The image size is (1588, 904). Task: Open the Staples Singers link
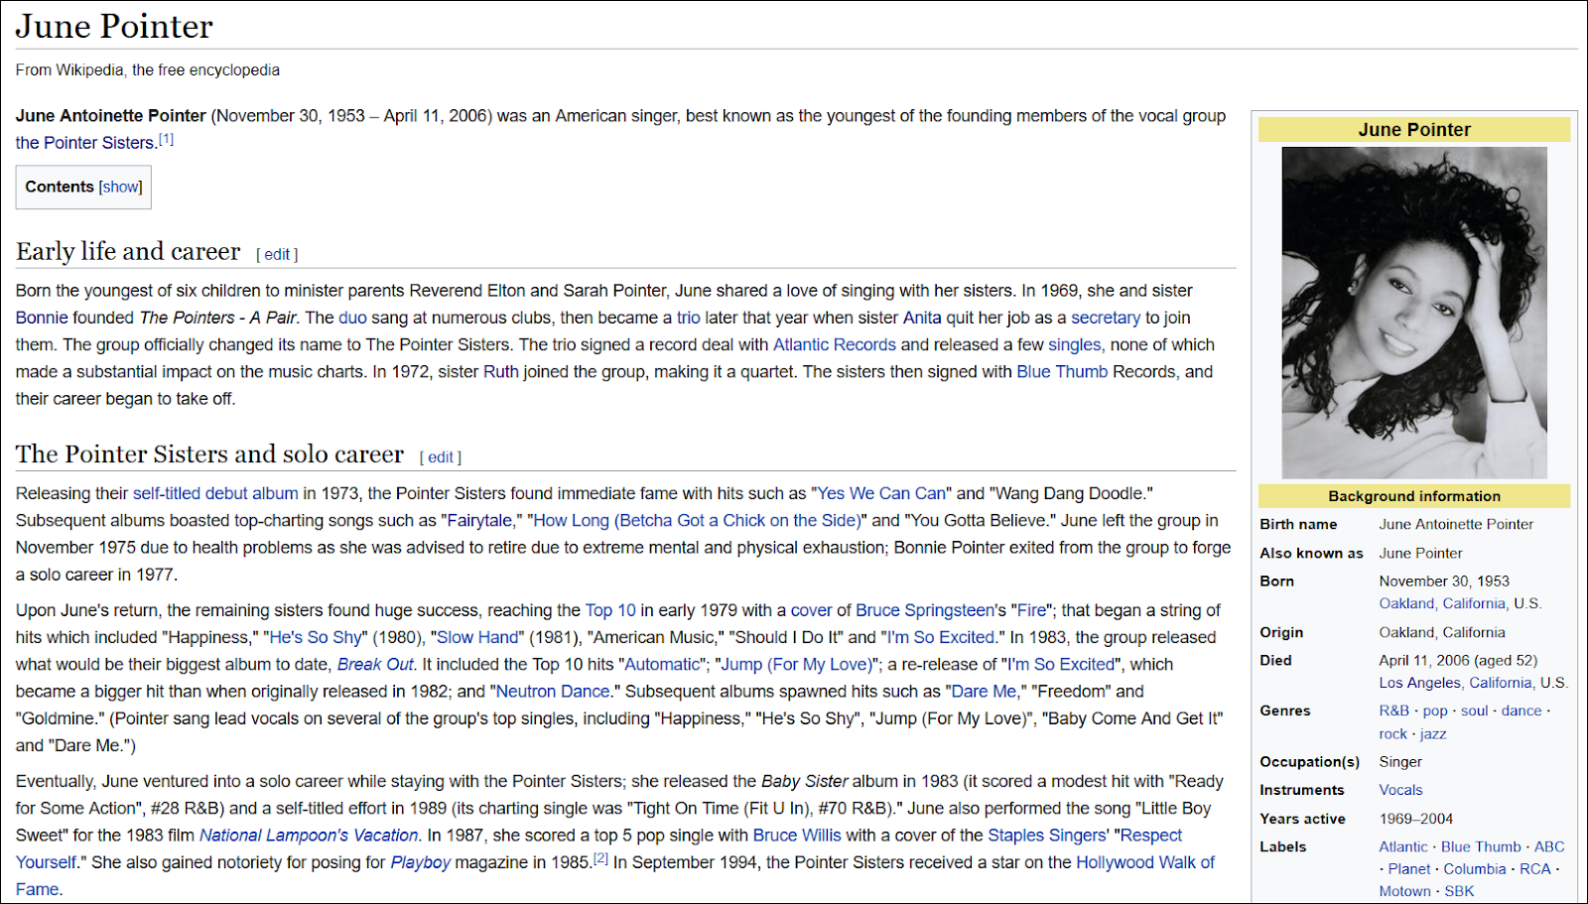click(x=1046, y=836)
